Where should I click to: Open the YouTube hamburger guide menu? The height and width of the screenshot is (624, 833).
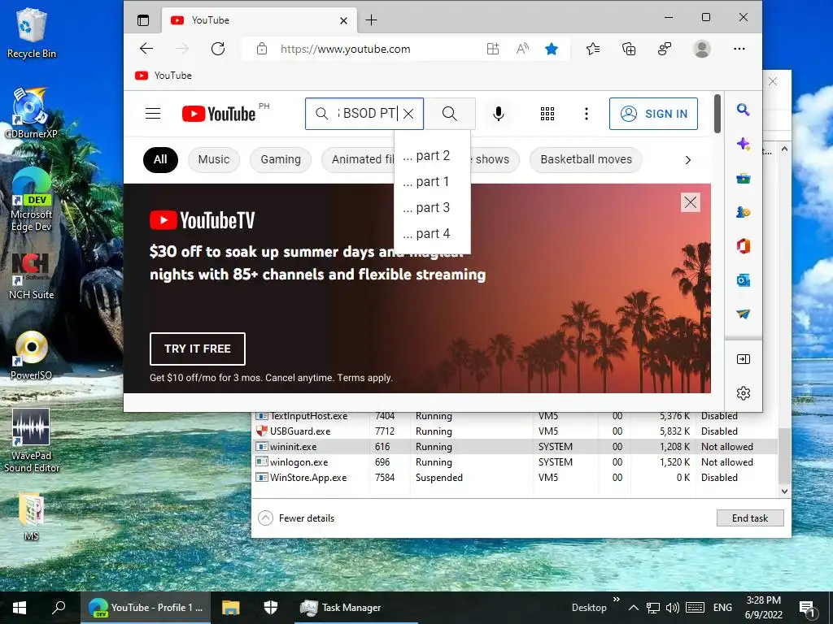tap(153, 114)
